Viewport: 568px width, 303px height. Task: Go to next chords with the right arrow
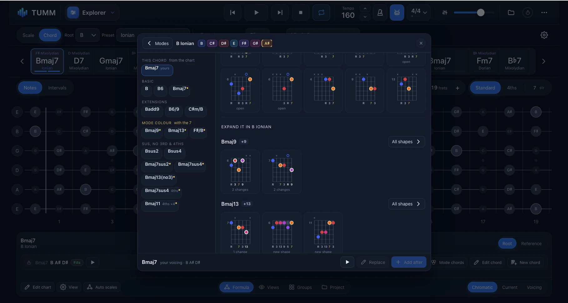(x=544, y=61)
